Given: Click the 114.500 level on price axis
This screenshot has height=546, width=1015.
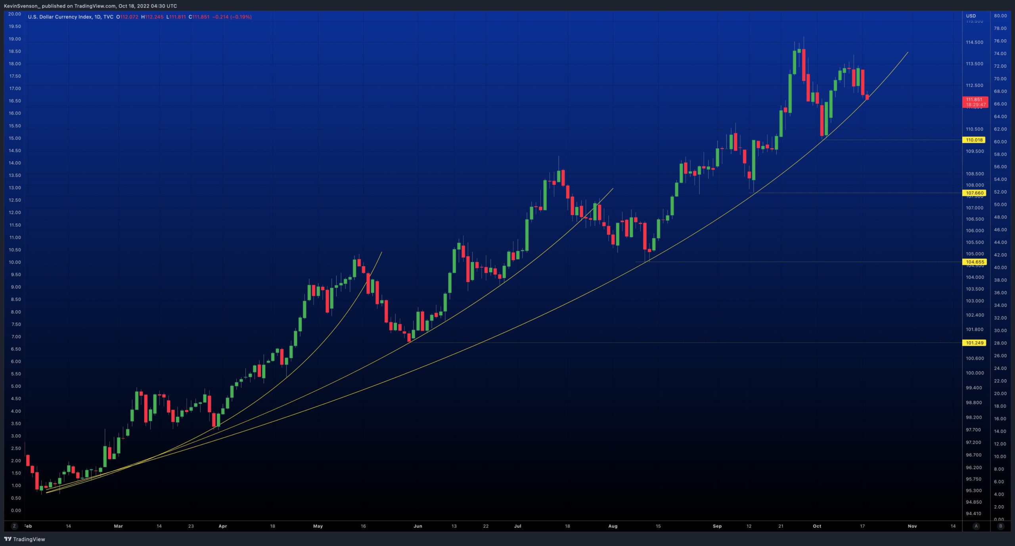Looking at the screenshot, I should coord(974,42).
